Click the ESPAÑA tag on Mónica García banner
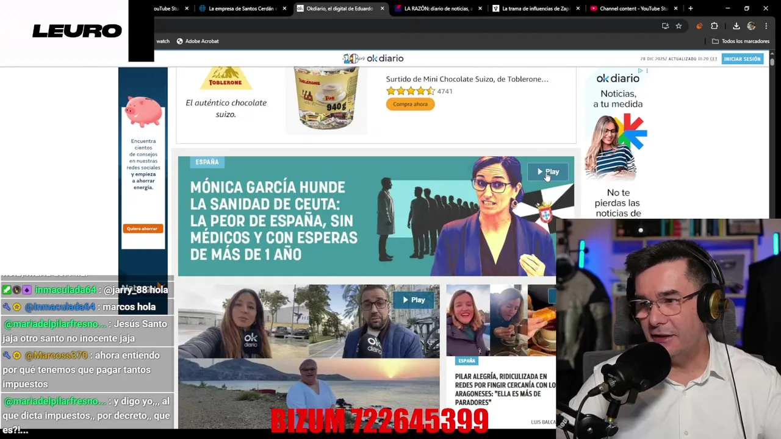The height and width of the screenshot is (439, 781). tap(207, 162)
